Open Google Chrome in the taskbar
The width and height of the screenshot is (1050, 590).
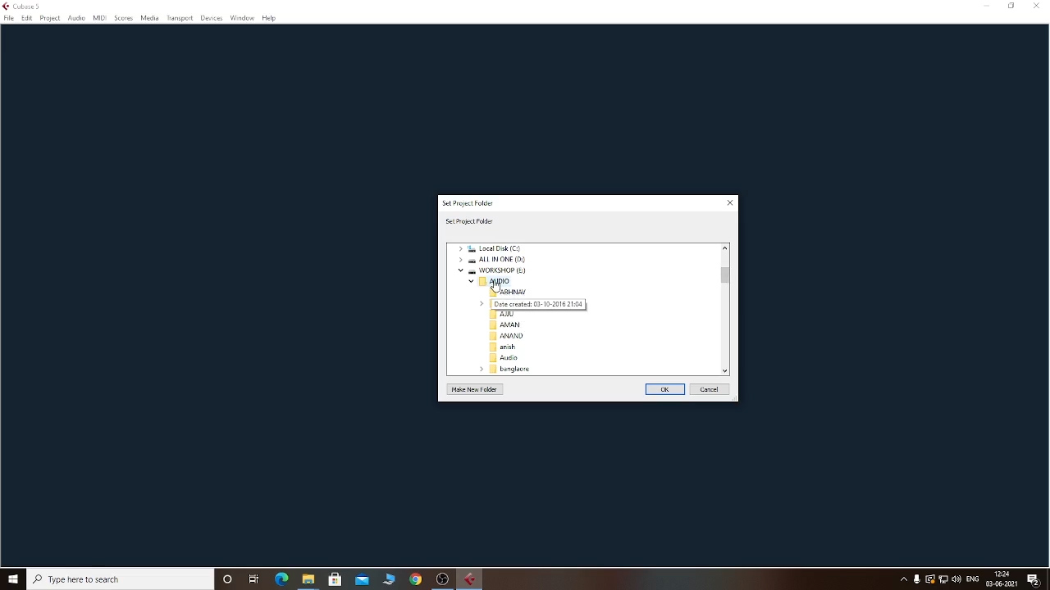(x=416, y=579)
